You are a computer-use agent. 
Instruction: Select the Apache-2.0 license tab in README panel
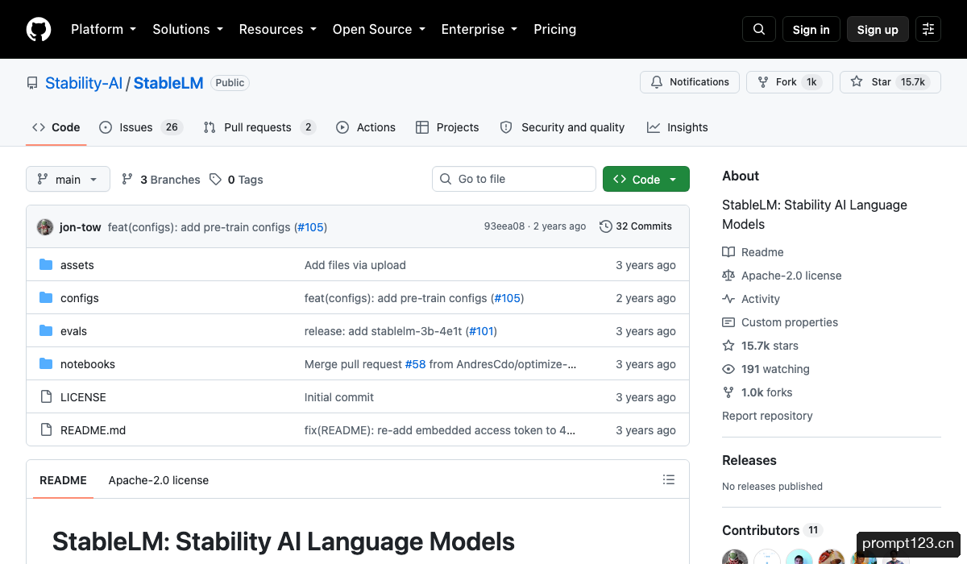[159, 480]
